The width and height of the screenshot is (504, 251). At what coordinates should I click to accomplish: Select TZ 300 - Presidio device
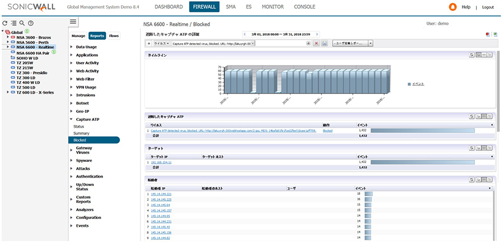(x=31, y=73)
